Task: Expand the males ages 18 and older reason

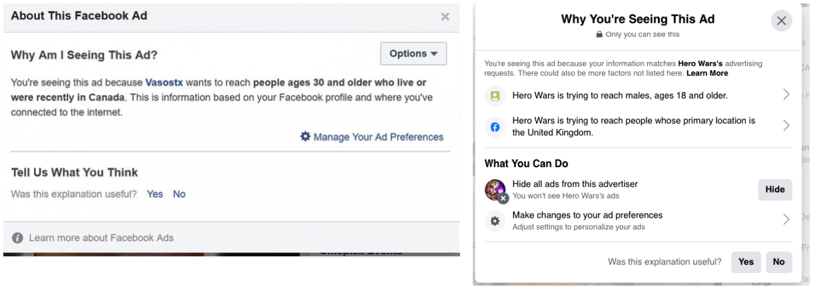Action: [786, 95]
